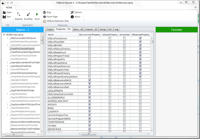
Task: Click the DB2INSTANCE name cell
Action: point(62,129)
